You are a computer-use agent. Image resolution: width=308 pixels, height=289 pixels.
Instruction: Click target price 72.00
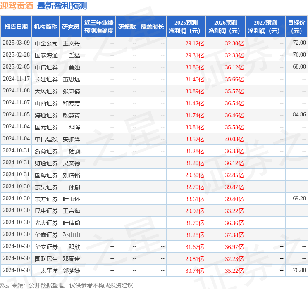point(299,43)
